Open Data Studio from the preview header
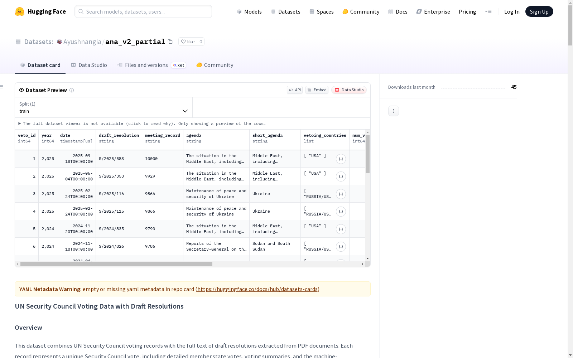Viewport: 573px width, 358px height. click(x=349, y=90)
